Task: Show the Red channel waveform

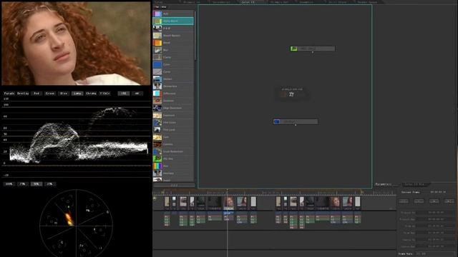Action: point(36,94)
